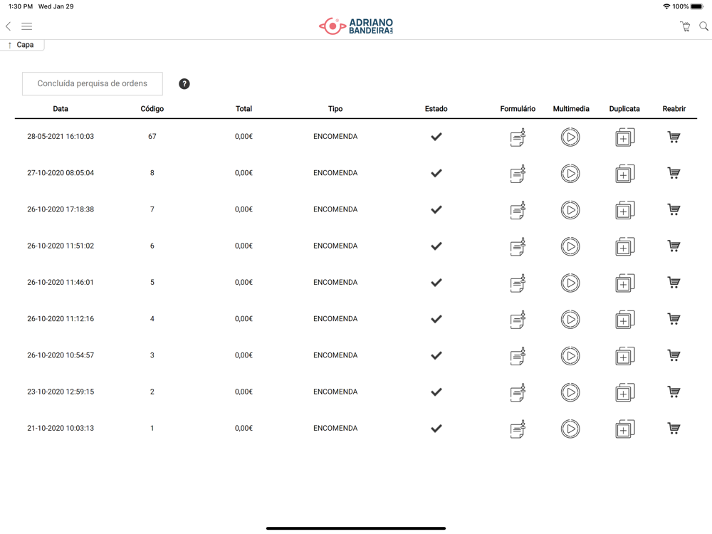Duplicate order dated 26-10-2020 11:12:16

coord(625,320)
